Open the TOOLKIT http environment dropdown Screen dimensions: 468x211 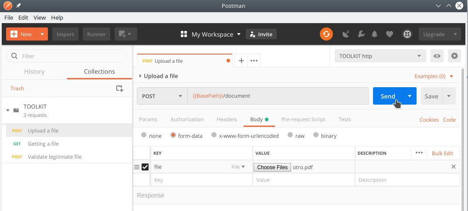pyautogui.click(x=380, y=56)
